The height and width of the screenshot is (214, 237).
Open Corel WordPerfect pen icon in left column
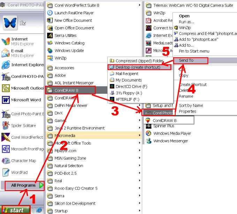pos(6,137)
